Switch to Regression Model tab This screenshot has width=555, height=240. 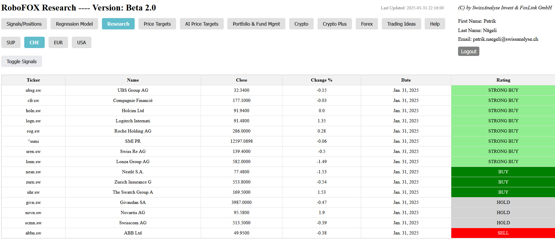(x=74, y=24)
